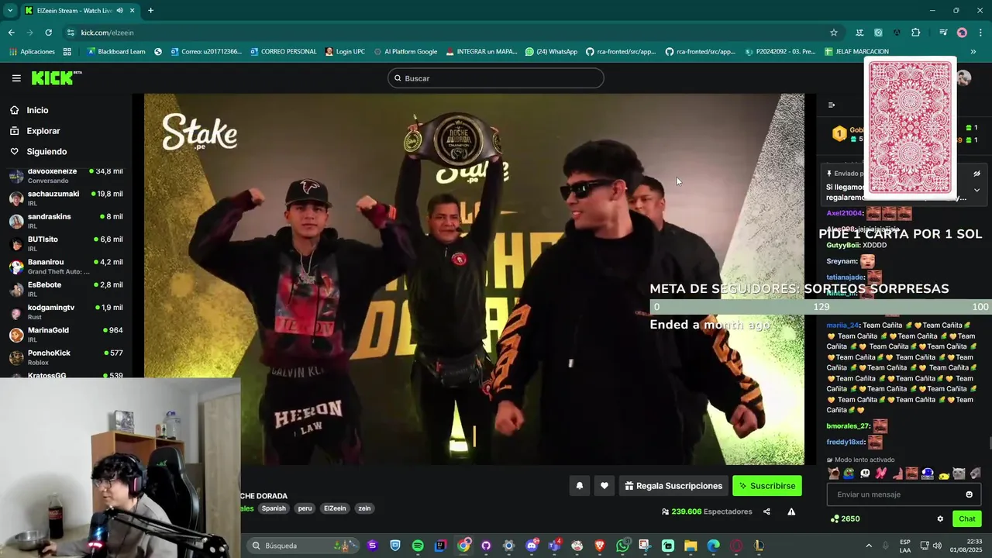992x558 pixels.
Task: Open Spotify from taskbar
Action: click(418, 546)
